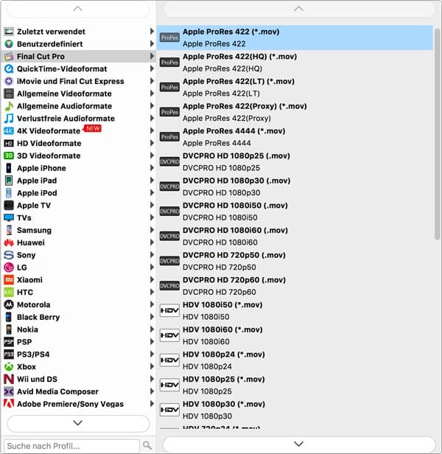Click the profile list vertical scrollbar
The height and width of the screenshot is (454, 442).
[437, 134]
